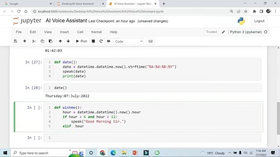The height and width of the screenshot is (157, 280).
Task: Open Chrome from the taskbar
Action: click(x=102, y=153)
